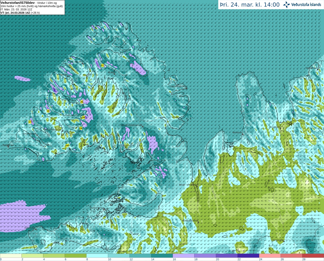The width and height of the screenshot is (324, 261).
Task: Click the Gufuskálar station marker
Action: coord(36,229)
